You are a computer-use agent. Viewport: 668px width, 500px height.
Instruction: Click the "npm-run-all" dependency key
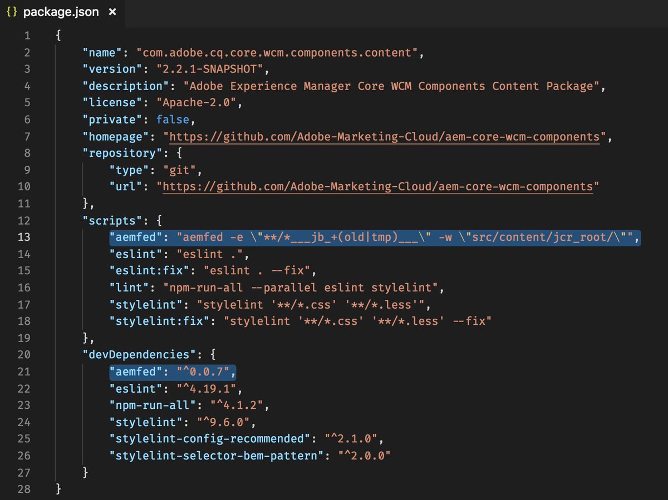tap(153, 404)
